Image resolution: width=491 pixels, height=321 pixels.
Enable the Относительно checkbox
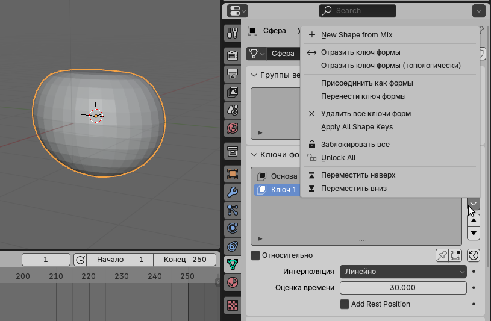tap(255, 255)
